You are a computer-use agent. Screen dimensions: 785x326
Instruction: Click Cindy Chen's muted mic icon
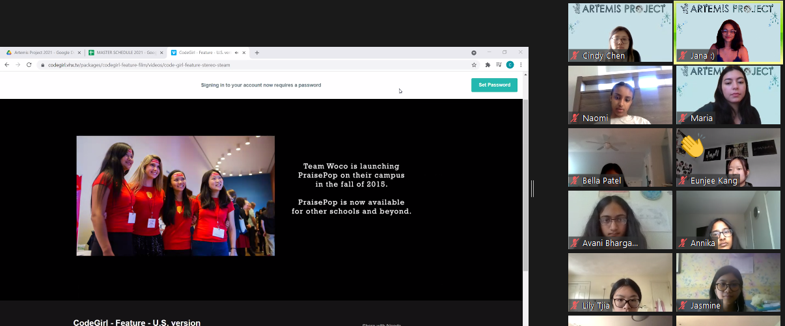[x=575, y=56]
